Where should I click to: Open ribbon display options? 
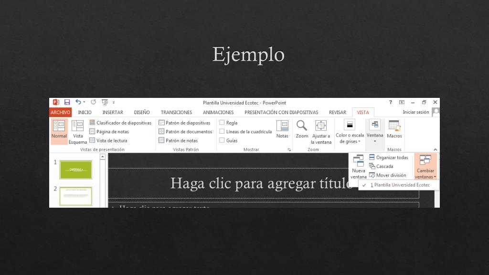tap(402, 102)
